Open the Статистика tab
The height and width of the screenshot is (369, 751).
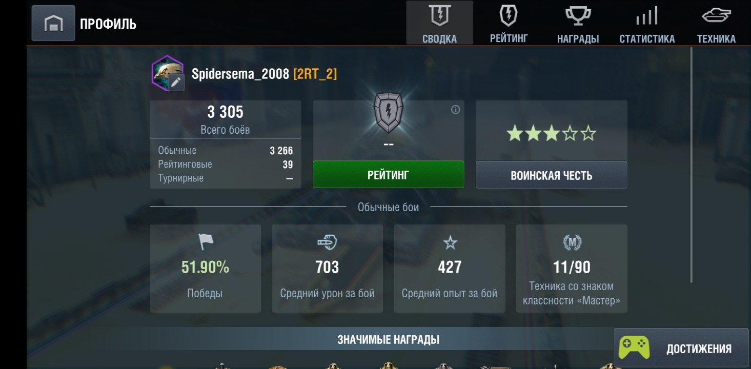point(647,23)
